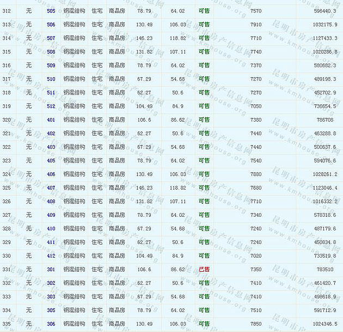Click the red 已售 status cell
Screen dimensions: 343x332
coord(204,269)
